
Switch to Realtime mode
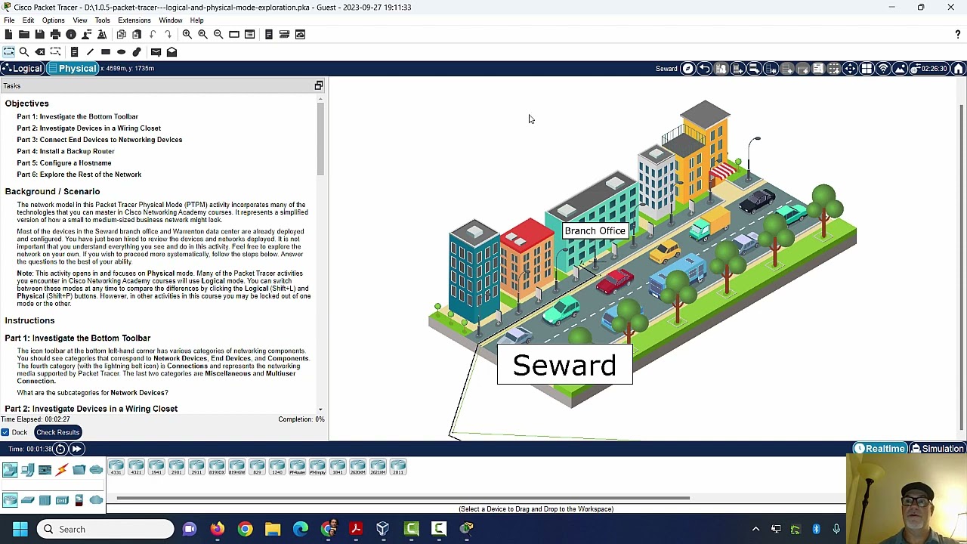click(879, 449)
